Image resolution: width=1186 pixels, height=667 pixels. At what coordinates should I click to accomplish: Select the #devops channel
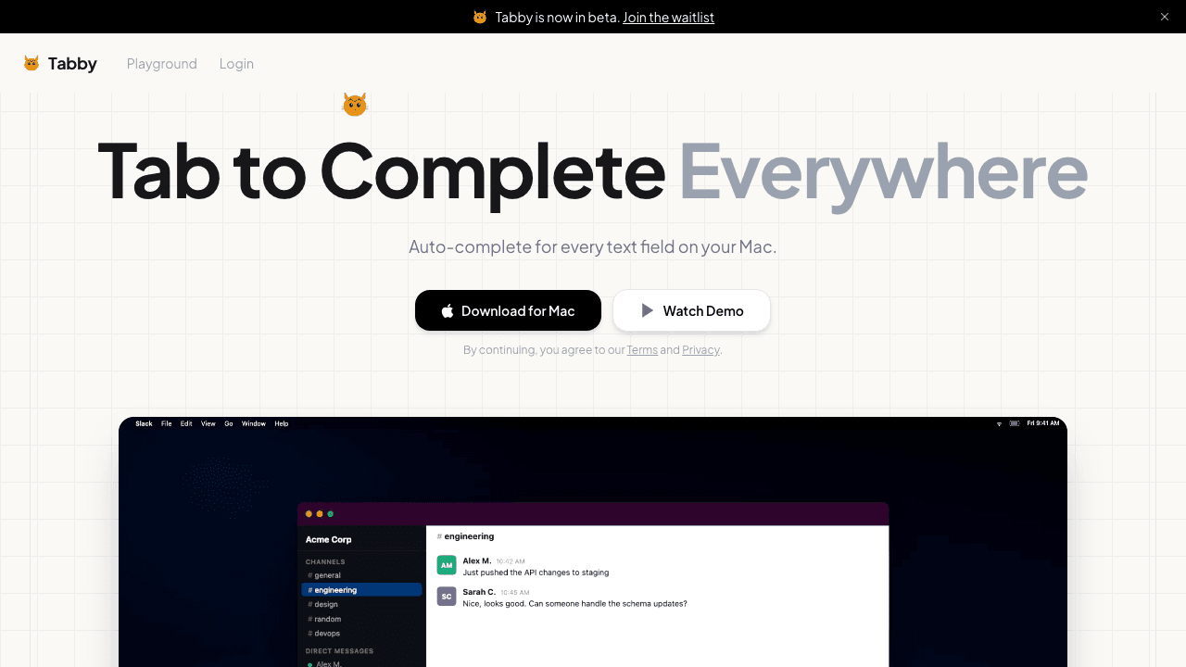click(327, 634)
